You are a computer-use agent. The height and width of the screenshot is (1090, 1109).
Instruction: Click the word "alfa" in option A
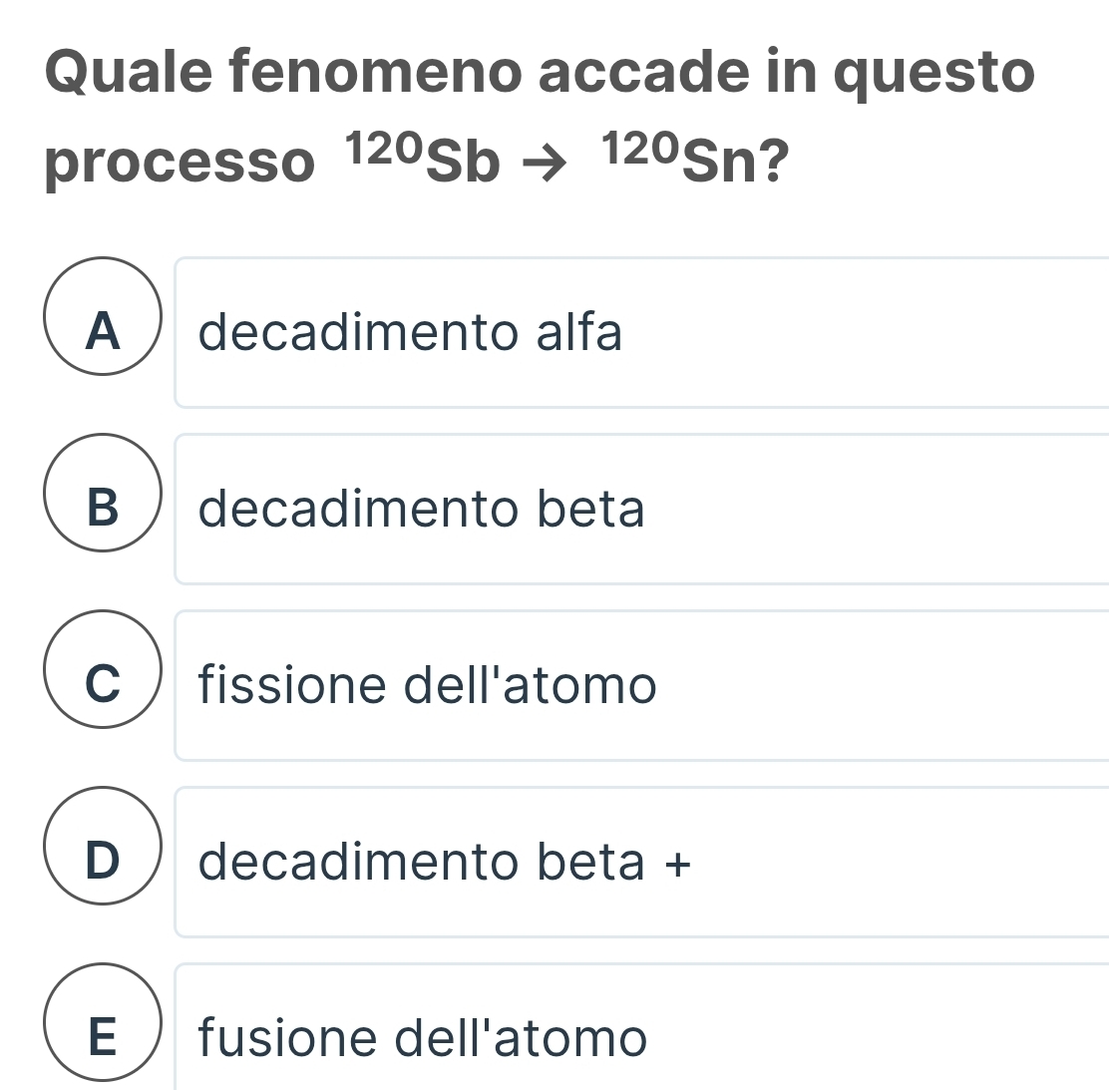[579, 332]
